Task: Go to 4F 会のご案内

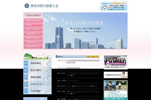Action: click(37, 70)
